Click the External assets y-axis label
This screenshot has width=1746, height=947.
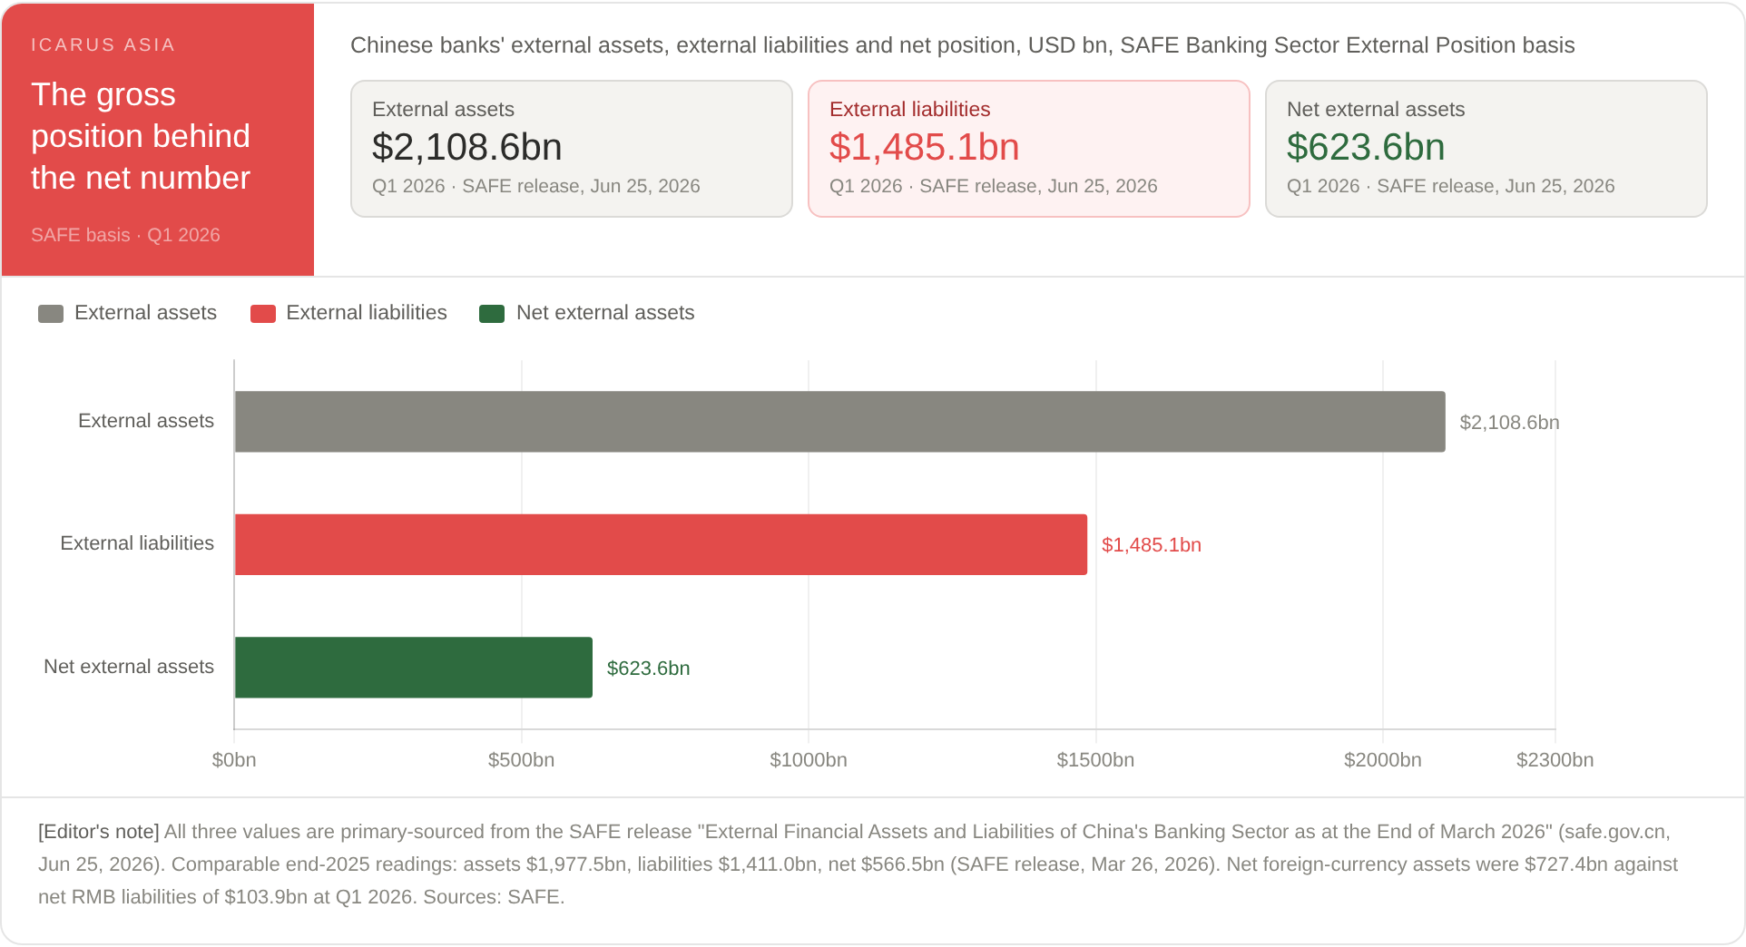pyautogui.click(x=146, y=421)
